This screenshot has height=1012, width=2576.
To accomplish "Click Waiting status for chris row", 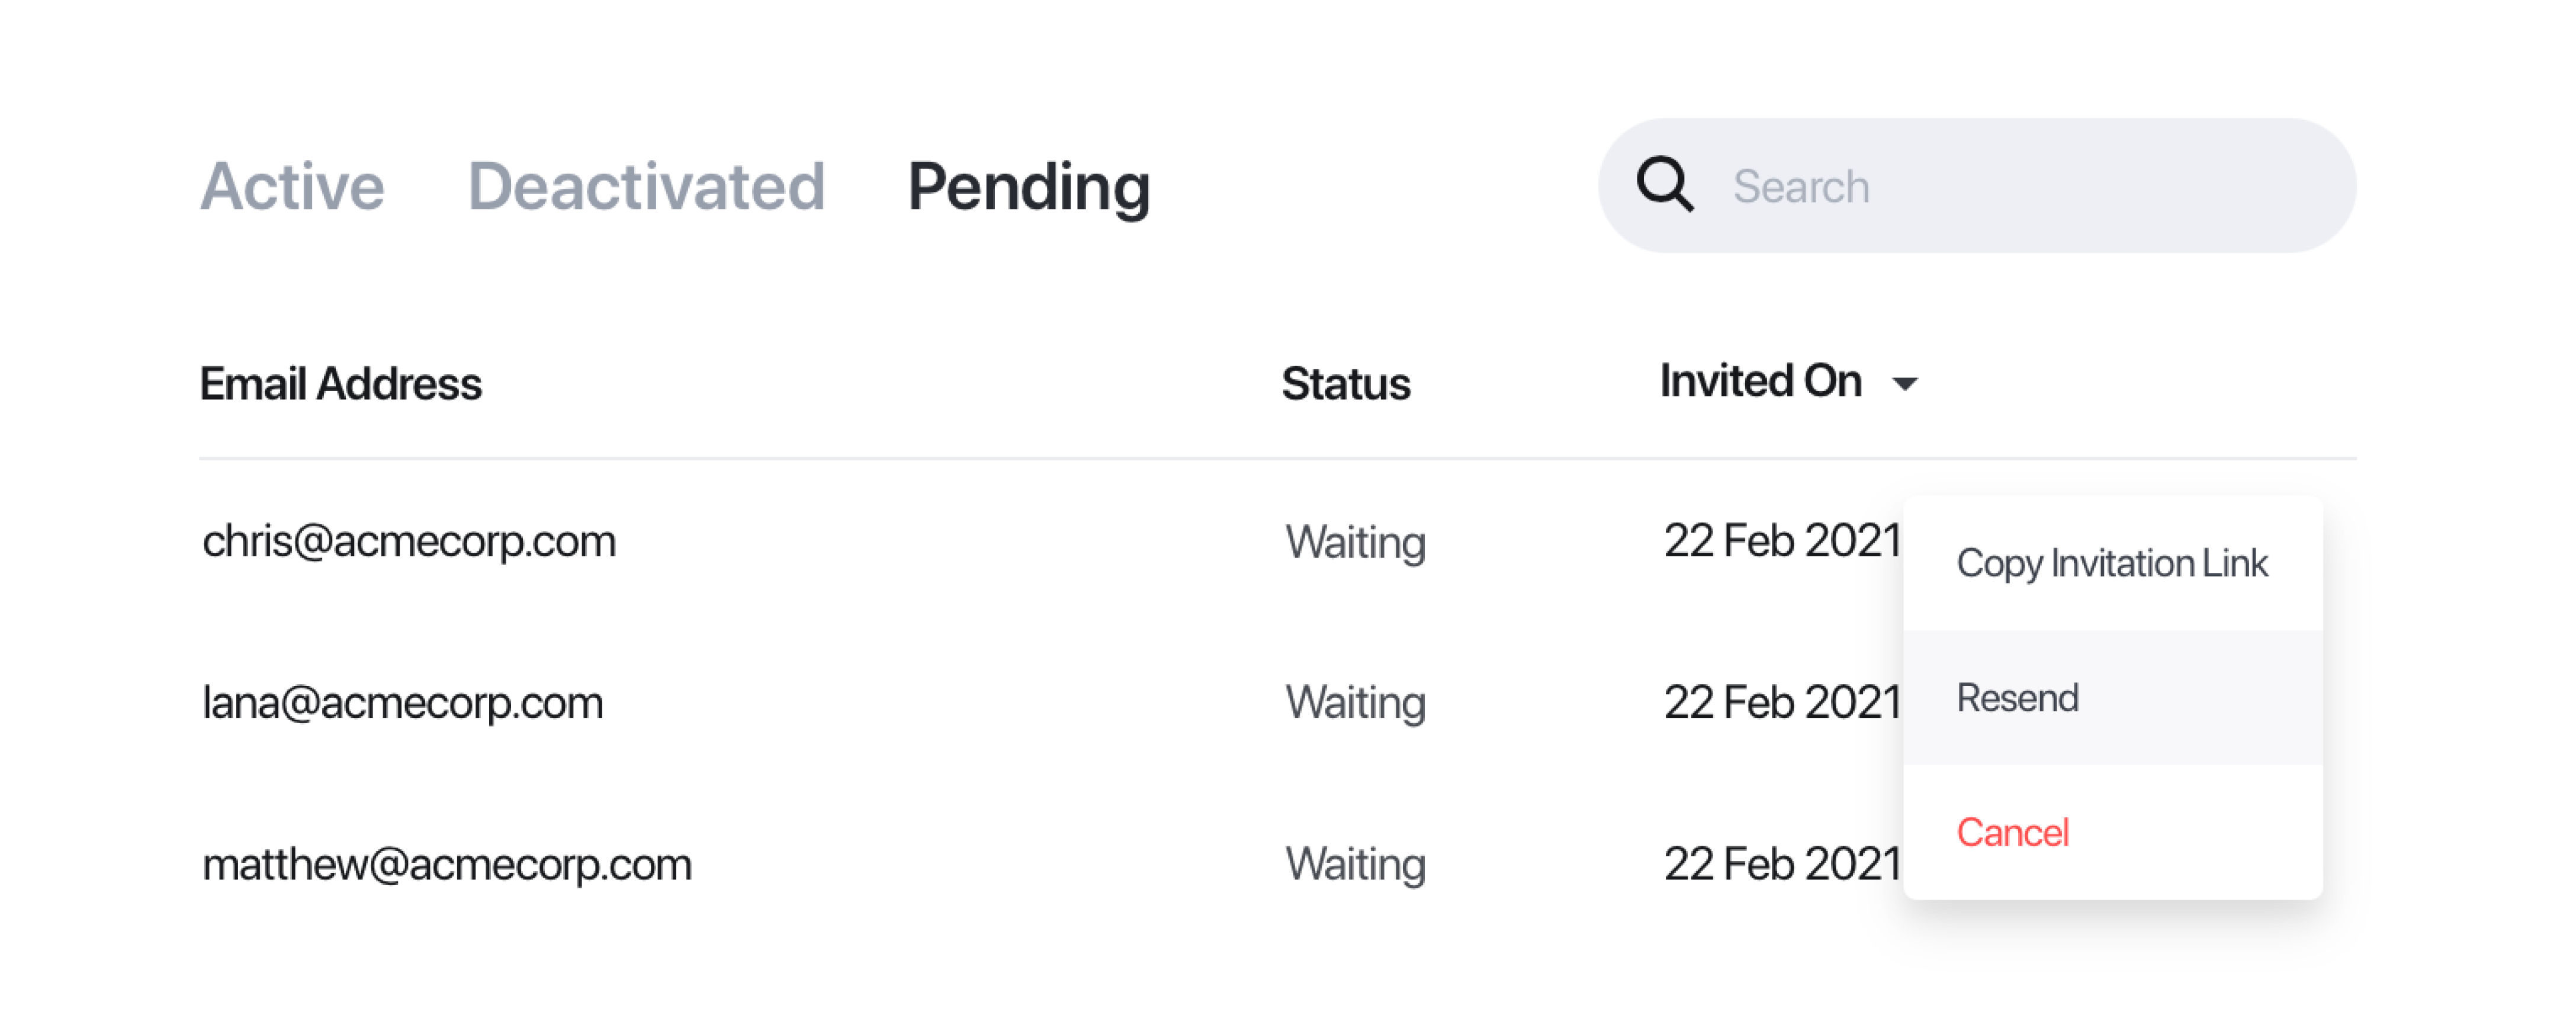I will click(x=1355, y=543).
